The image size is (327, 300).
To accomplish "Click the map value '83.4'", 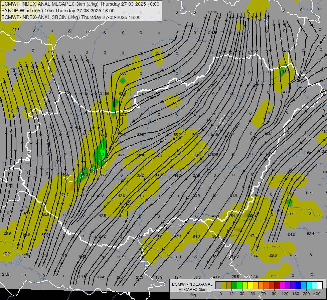I will pos(254,256).
